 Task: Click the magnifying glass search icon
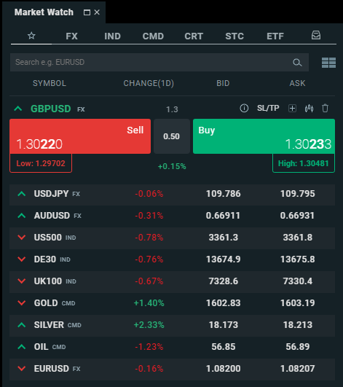click(x=297, y=63)
